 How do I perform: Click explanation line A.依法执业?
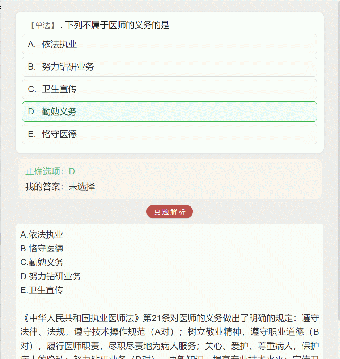coord(42,235)
